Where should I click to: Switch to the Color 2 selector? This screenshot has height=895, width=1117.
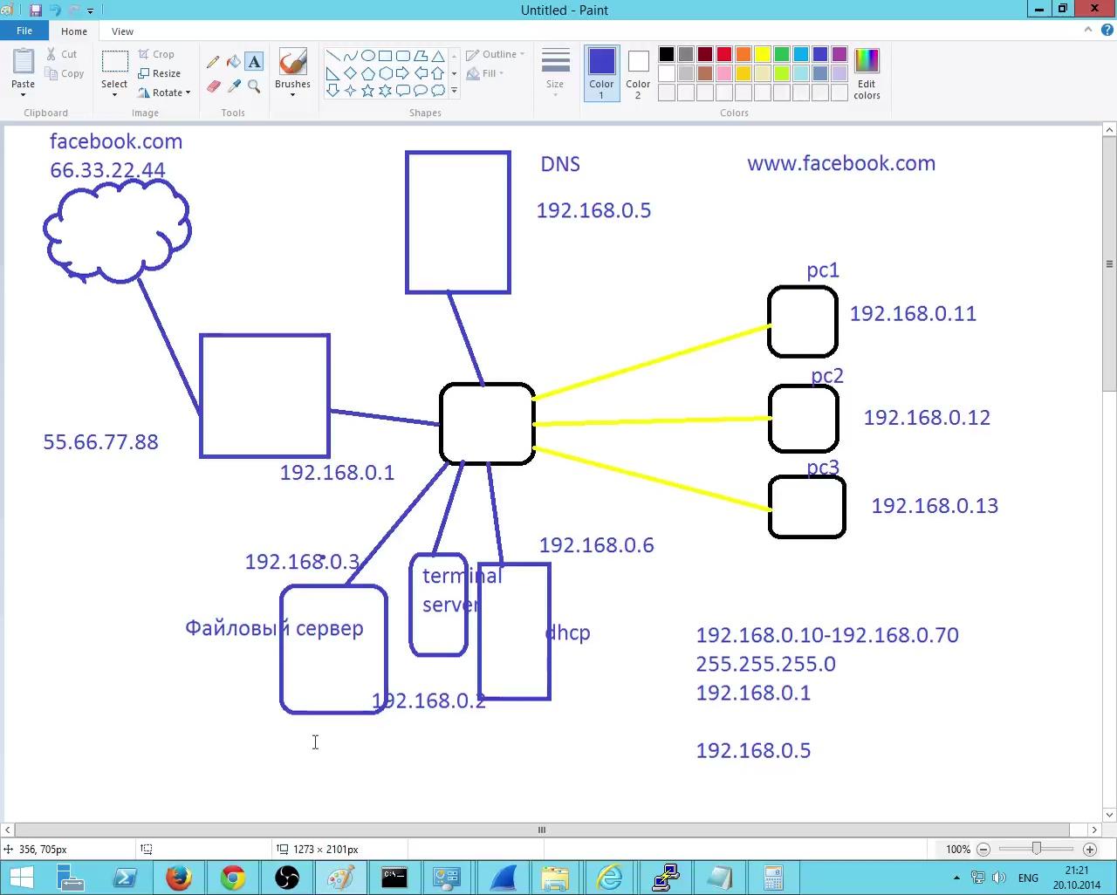(638, 73)
